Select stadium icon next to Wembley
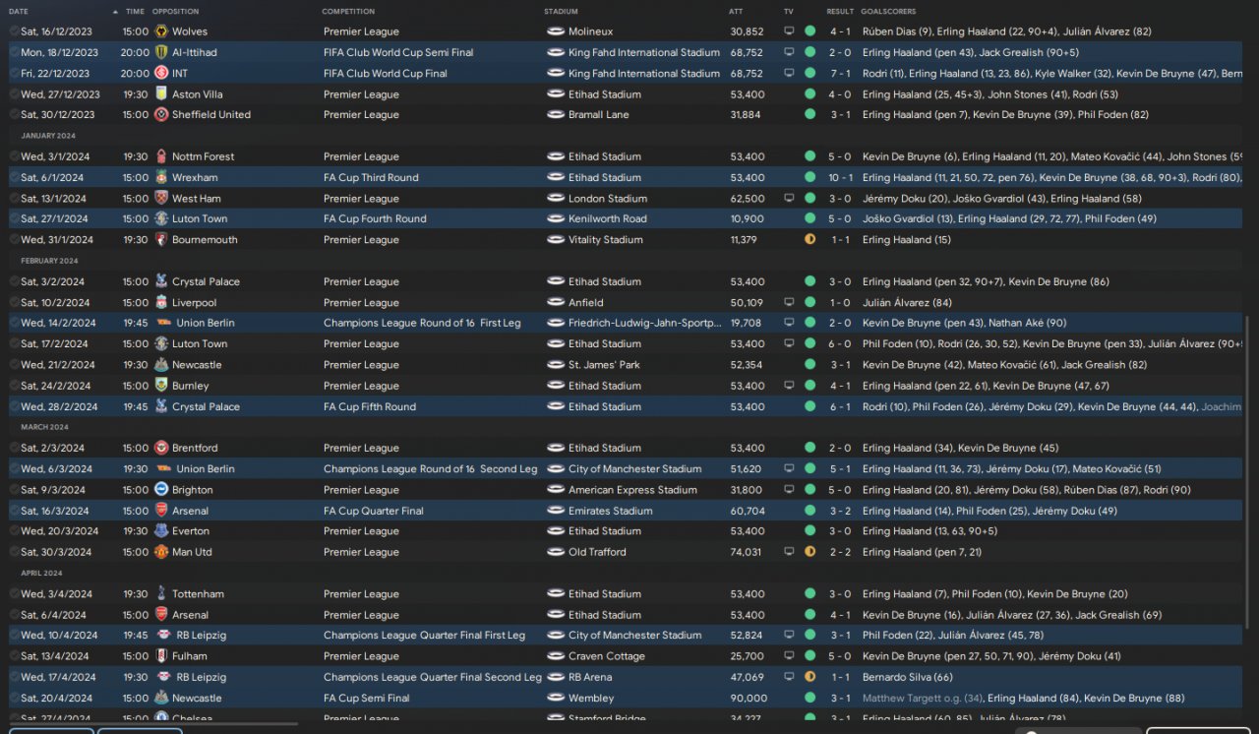This screenshot has width=1259, height=734. click(555, 698)
